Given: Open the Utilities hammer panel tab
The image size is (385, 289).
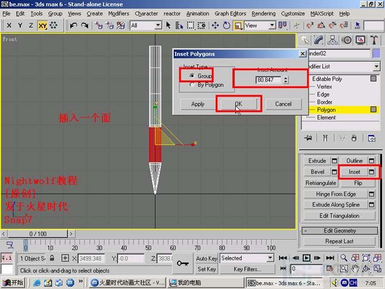Looking at the screenshot, I should click(x=374, y=40).
